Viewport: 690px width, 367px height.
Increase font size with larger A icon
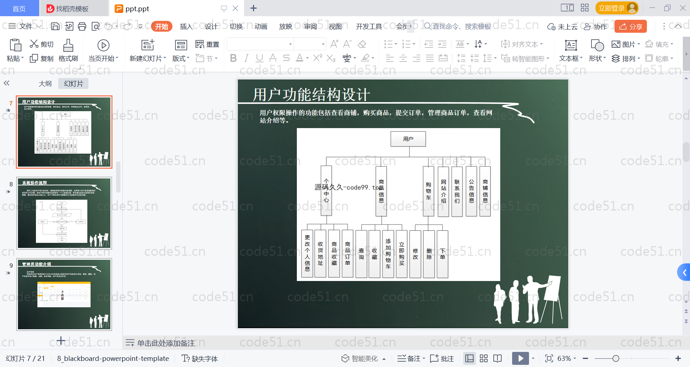[x=334, y=44]
